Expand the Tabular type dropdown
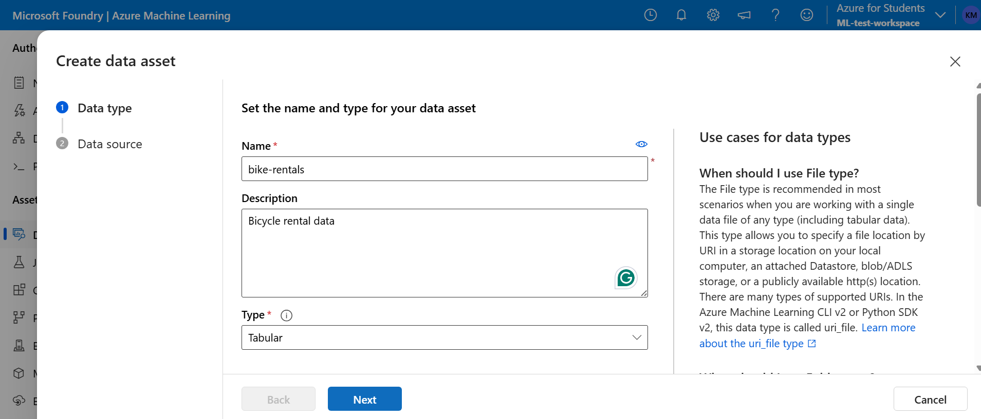981x419 pixels. [x=445, y=337]
